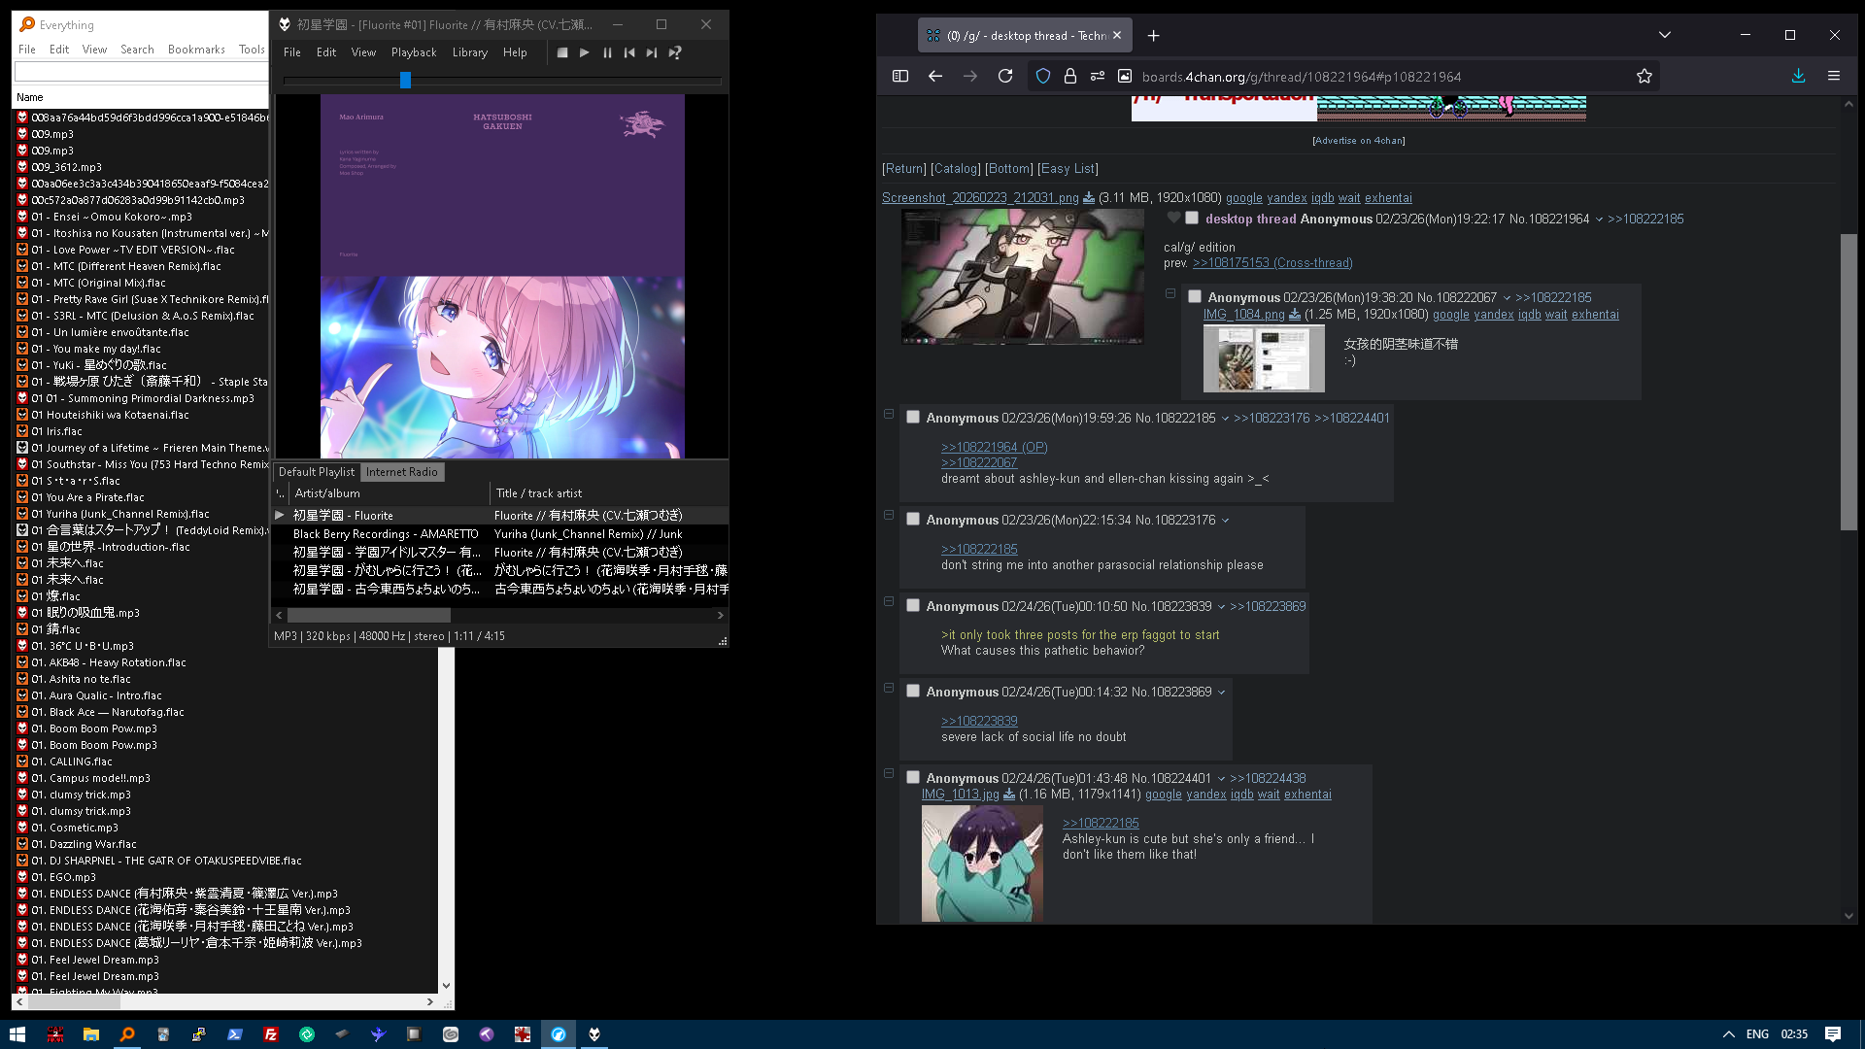Screen dimensions: 1865x1049
Task: Open Firefox downloads panel
Action: 1798,76
